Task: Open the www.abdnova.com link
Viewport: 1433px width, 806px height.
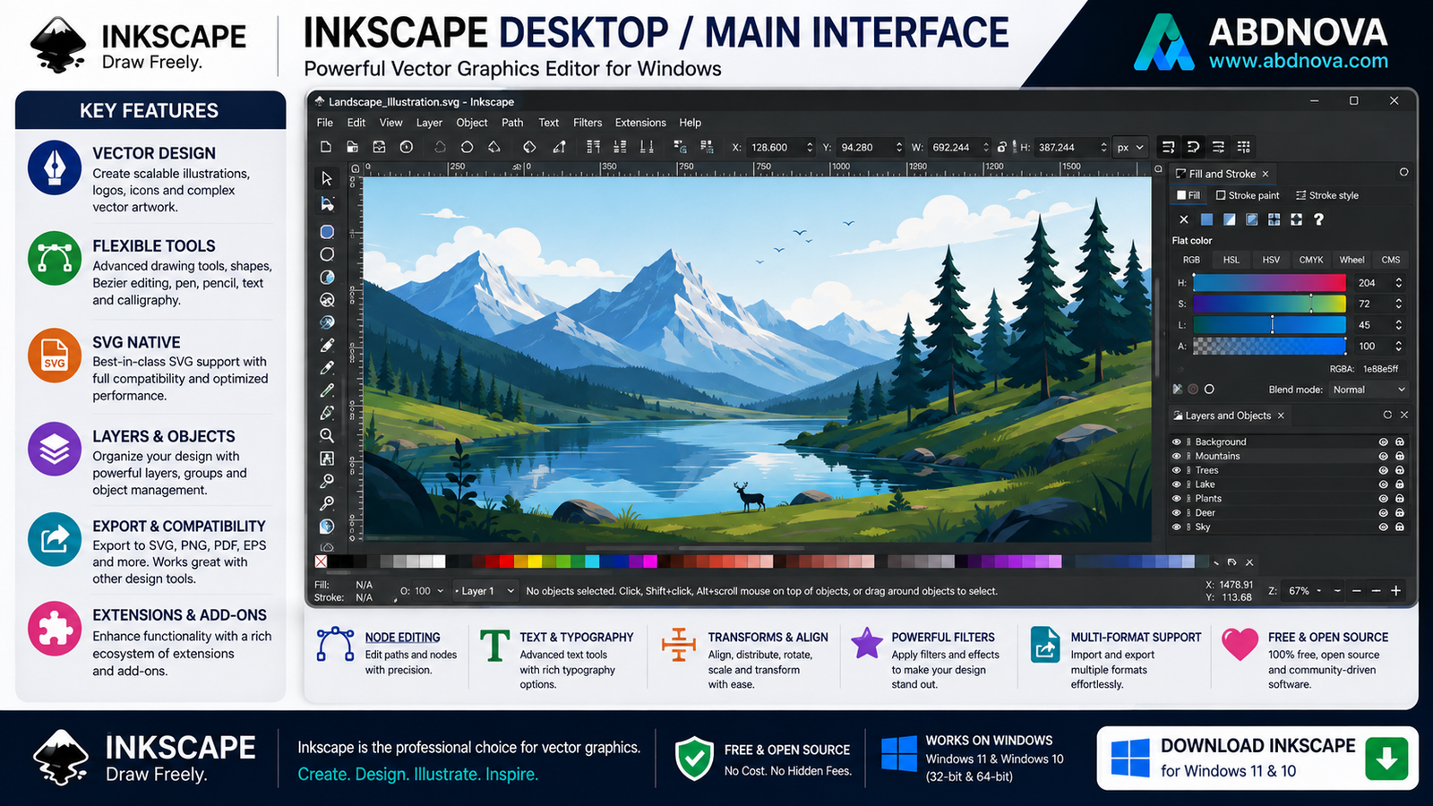Action: pyautogui.click(x=1298, y=61)
